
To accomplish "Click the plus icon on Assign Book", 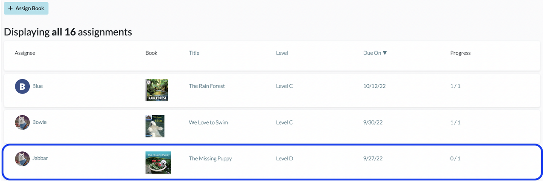I will 11,9.
